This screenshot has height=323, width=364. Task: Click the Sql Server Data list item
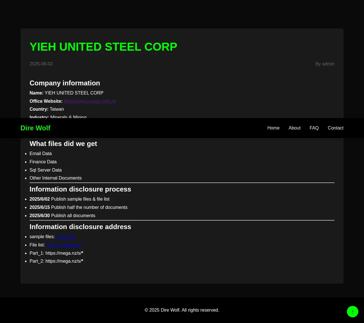pos(45,170)
